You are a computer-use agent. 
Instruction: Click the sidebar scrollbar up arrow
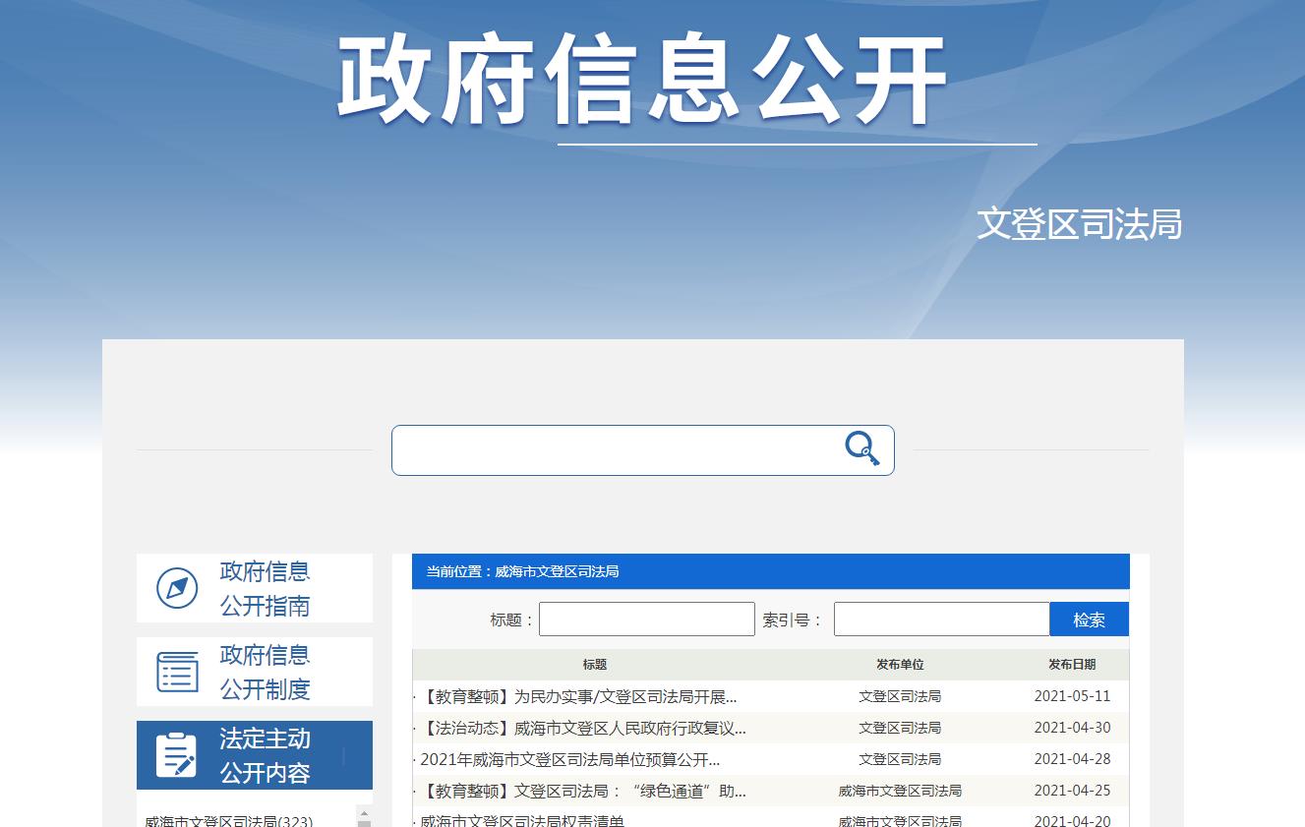point(365,813)
